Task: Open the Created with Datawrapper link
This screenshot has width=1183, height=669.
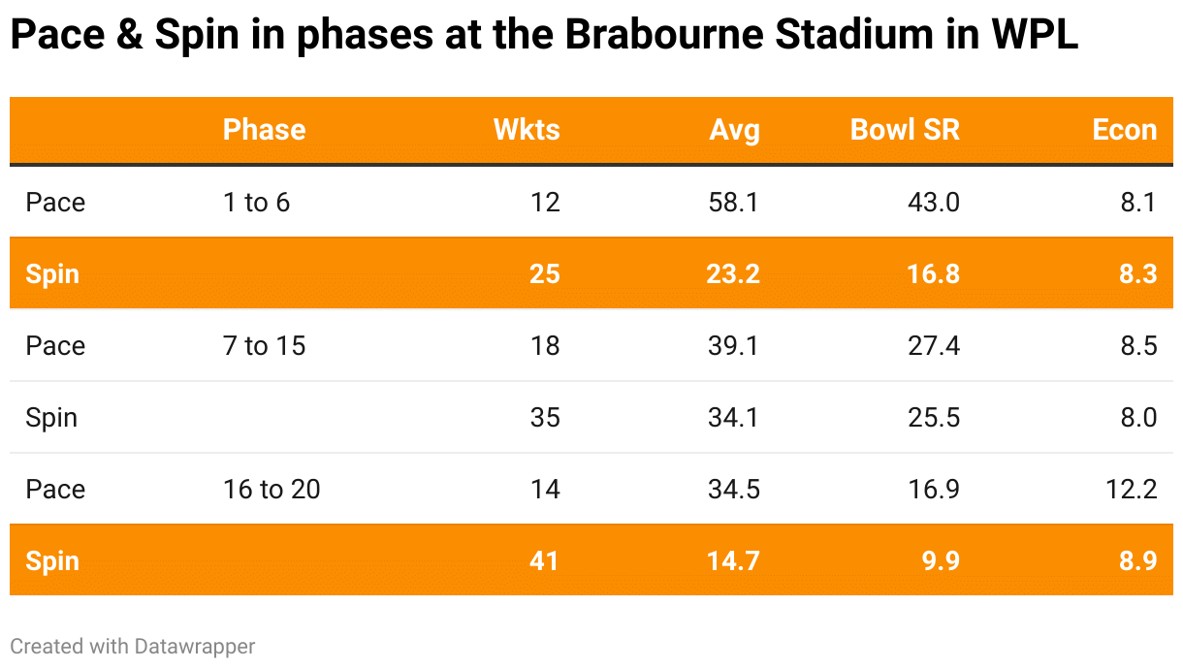Action: 133,646
